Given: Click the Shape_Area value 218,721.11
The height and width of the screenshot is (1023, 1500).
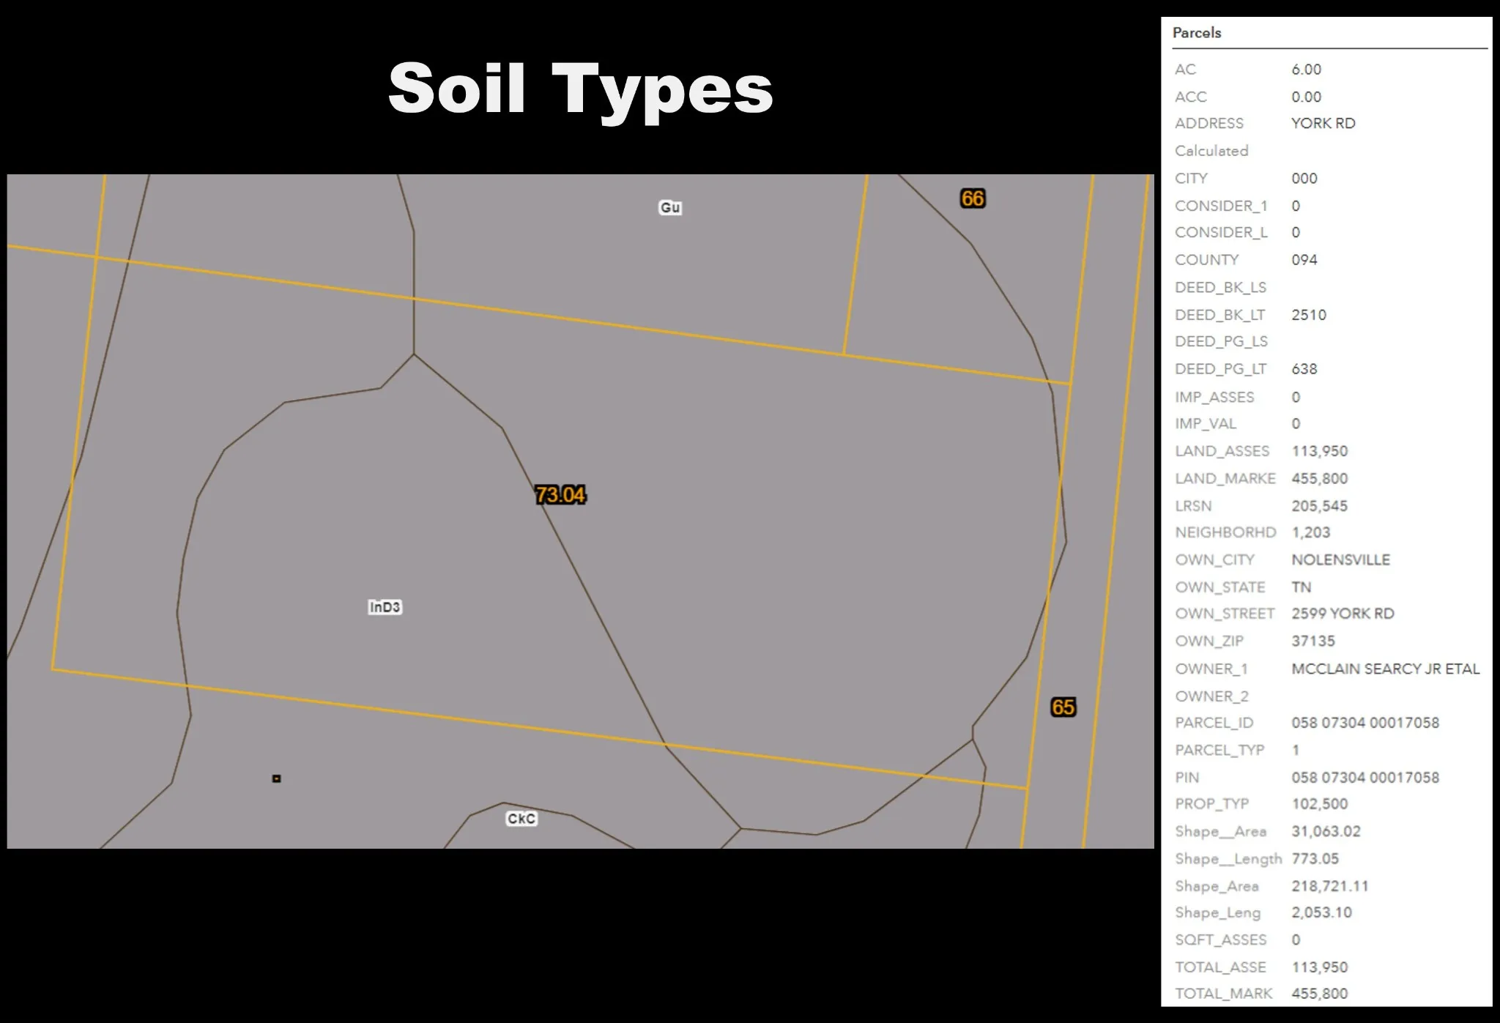Looking at the screenshot, I should (1329, 886).
